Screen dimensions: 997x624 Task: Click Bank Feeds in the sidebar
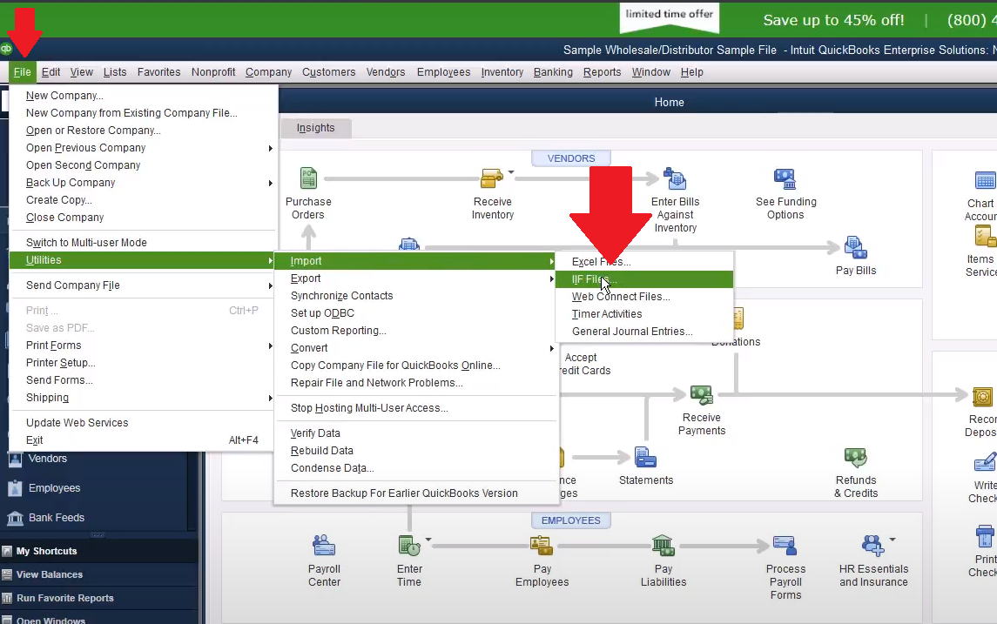[x=56, y=518]
